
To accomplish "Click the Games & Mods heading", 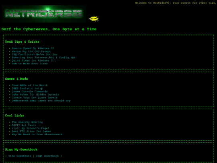I will [16, 78].
